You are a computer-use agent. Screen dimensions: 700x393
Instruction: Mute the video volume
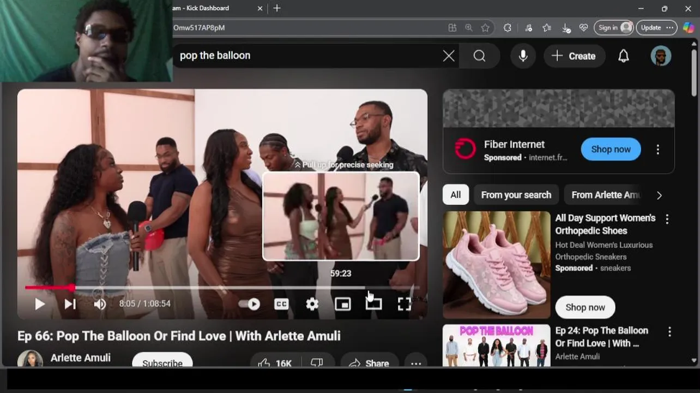point(100,304)
